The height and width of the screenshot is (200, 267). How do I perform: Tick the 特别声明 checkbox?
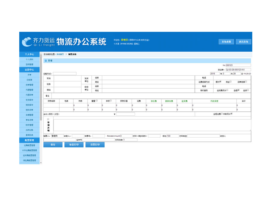[48, 119]
